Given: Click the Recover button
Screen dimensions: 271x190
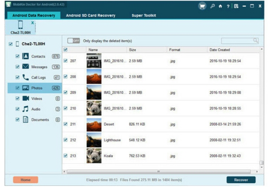Looking at the screenshot, I should [241, 180].
